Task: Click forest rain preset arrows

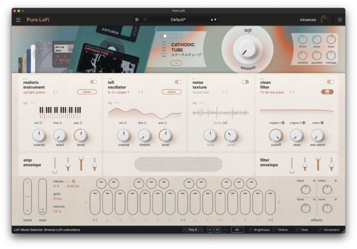Action: (225, 92)
